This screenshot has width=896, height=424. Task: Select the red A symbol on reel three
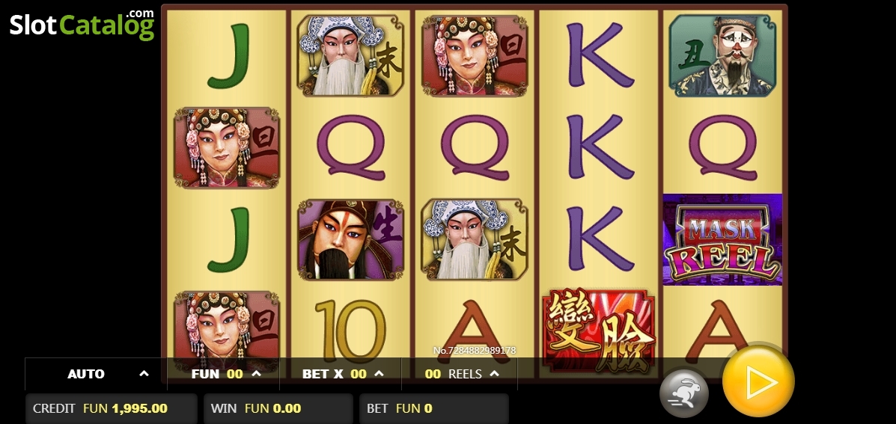(475, 331)
